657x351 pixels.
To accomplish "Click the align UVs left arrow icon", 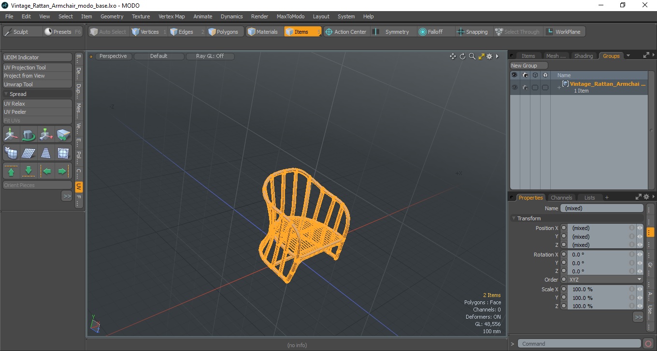I will (x=46, y=171).
